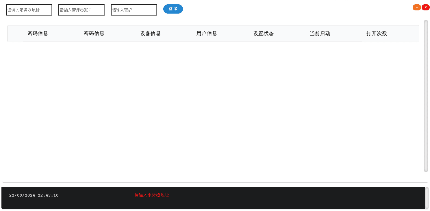430x211 pixels.
Task: Close the window with red x button
Action: [x=426, y=8]
